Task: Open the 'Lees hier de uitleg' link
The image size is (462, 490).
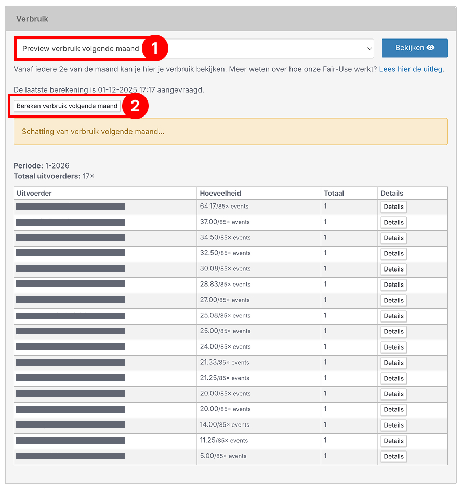Action: 411,69
